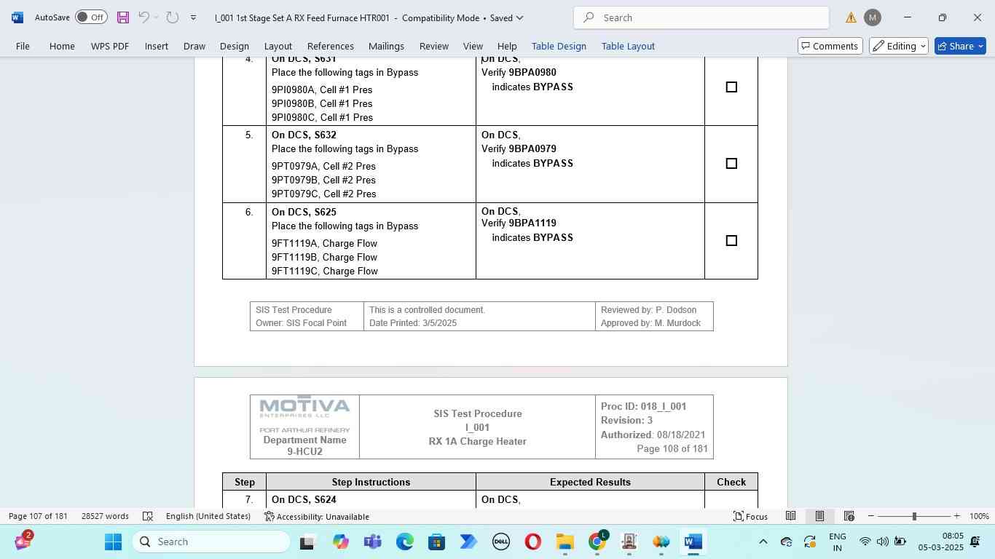Screen dimensions: 995x559
Task: Click text '9FT1119C, Charge Flow'
Action: 325,271
